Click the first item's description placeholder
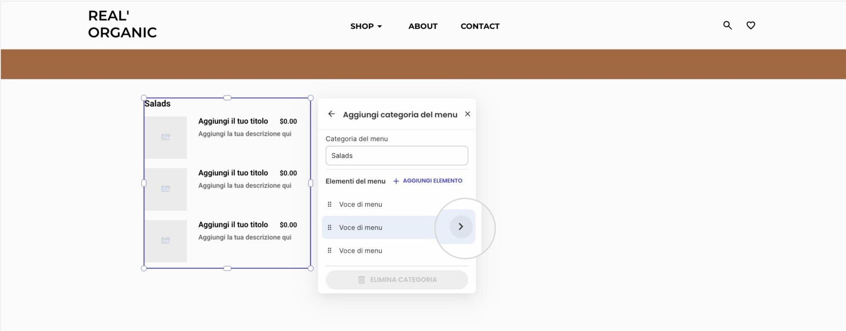This screenshot has width=846, height=331. tap(245, 134)
